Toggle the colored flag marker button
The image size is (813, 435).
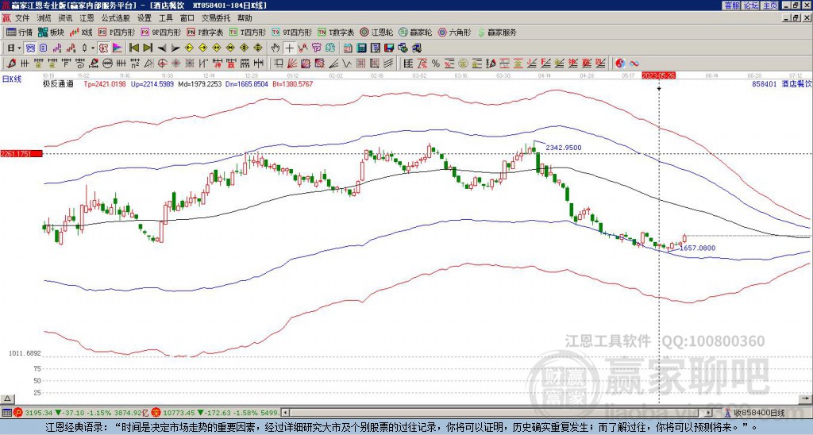coord(118,48)
